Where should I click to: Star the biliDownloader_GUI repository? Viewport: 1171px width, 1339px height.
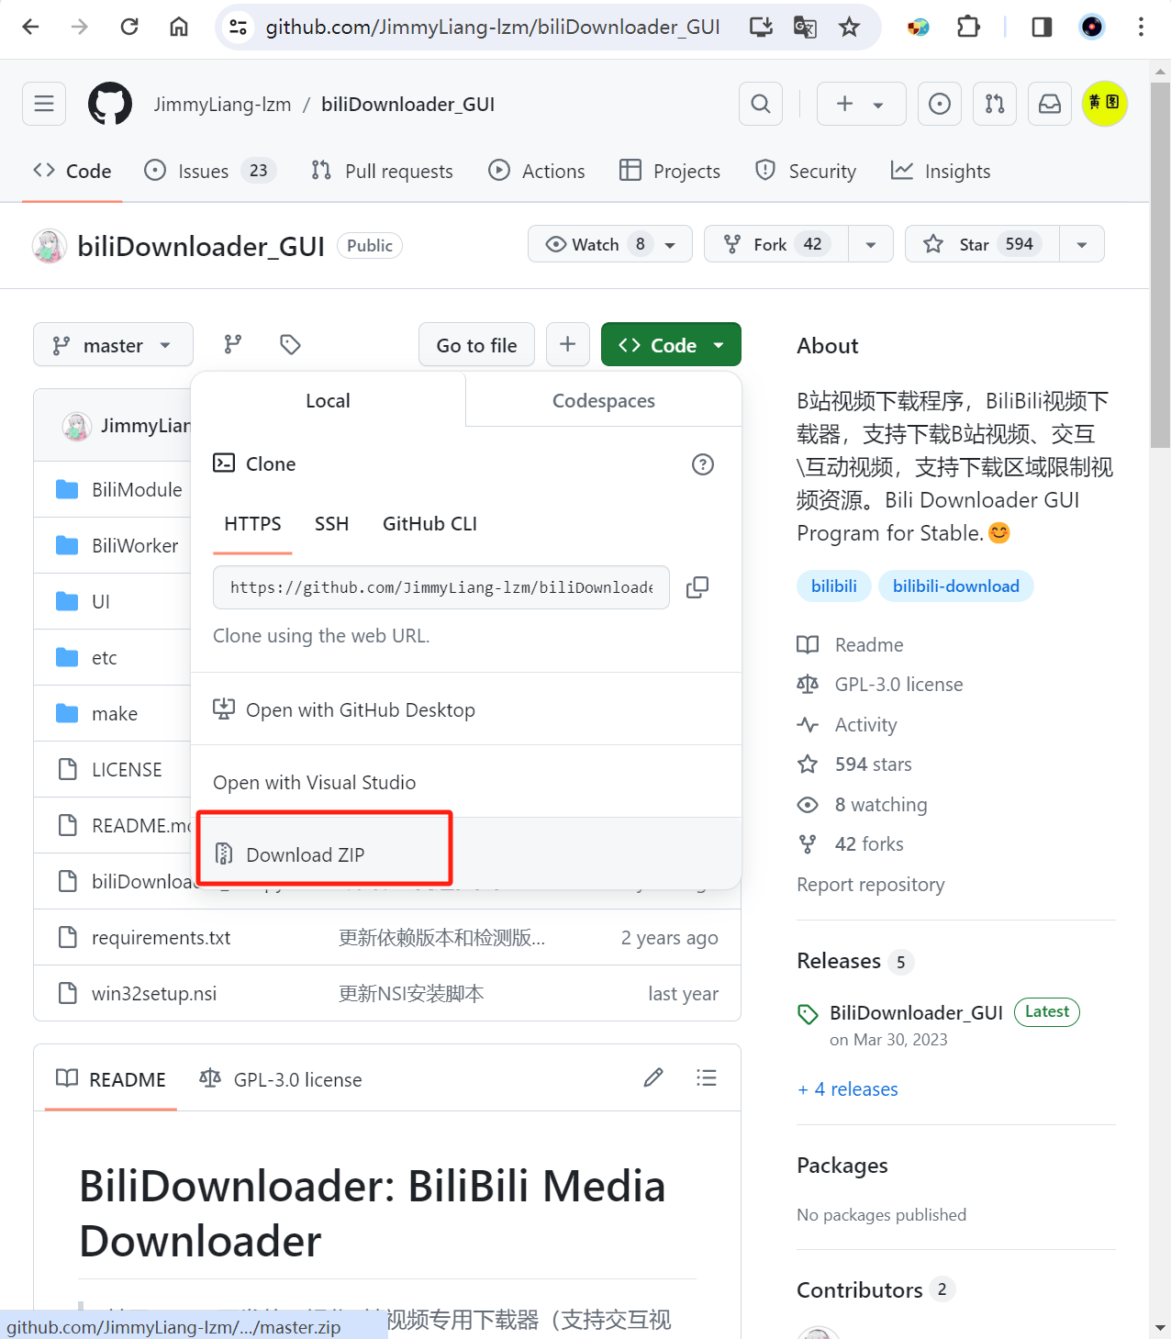coord(982,244)
